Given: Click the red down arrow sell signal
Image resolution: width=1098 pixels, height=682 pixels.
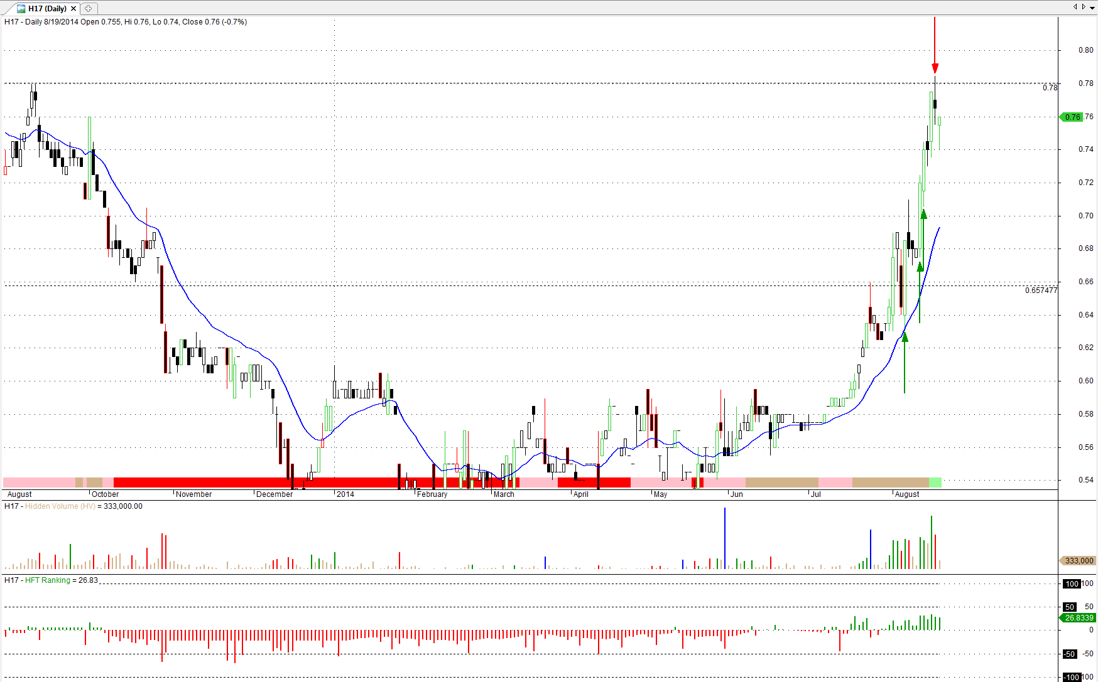Looking at the screenshot, I should pos(935,45).
